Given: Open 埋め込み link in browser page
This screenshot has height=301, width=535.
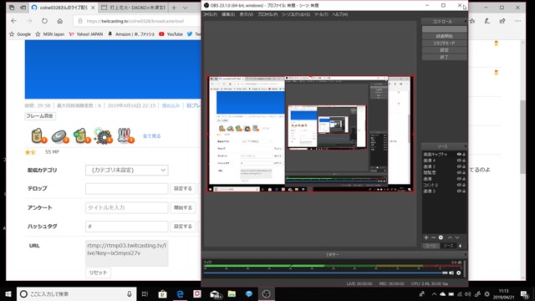Looking at the screenshot, I should pyautogui.click(x=171, y=106).
